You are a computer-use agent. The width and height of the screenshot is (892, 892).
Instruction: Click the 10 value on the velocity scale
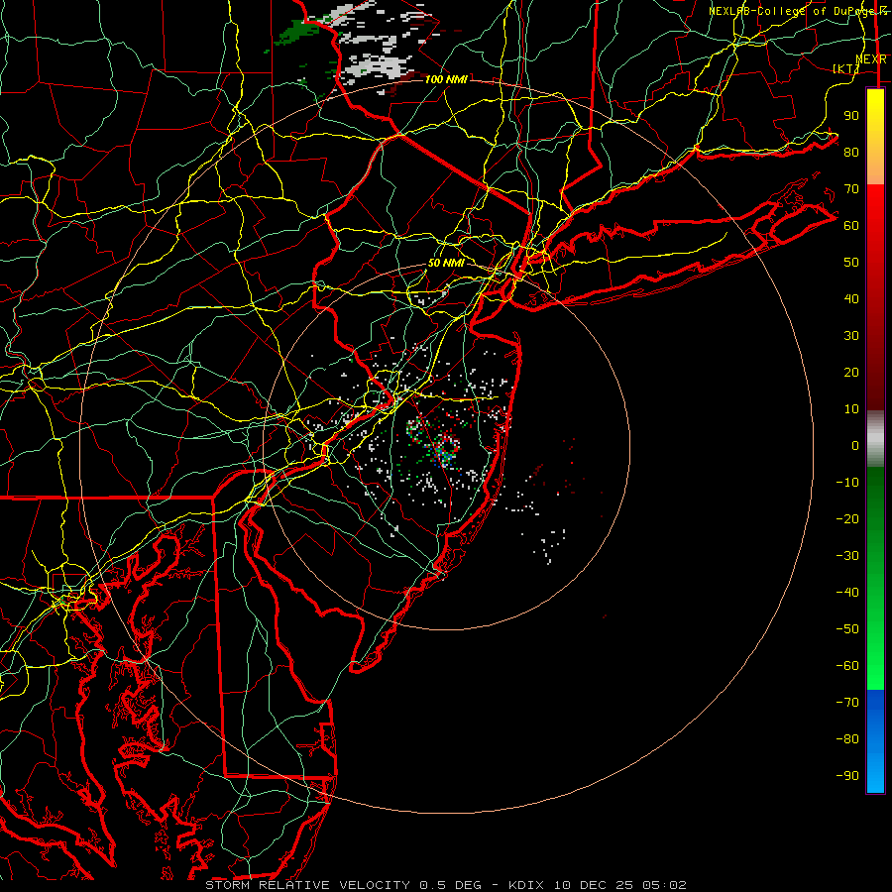[851, 409]
